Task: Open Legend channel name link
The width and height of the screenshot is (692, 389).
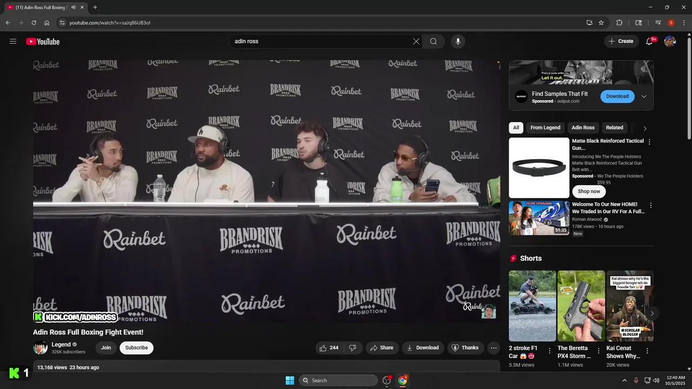Action: tap(61, 345)
